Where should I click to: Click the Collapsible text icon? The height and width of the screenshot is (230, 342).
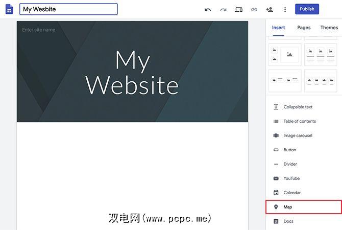pos(276,107)
